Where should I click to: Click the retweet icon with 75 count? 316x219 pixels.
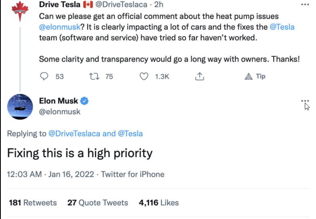tap(94, 76)
